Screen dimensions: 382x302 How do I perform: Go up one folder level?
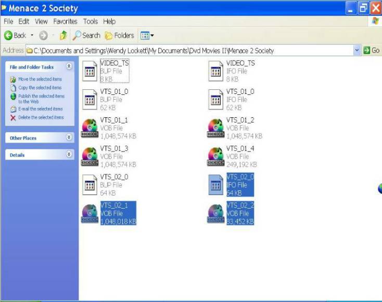tap(63, 35)
